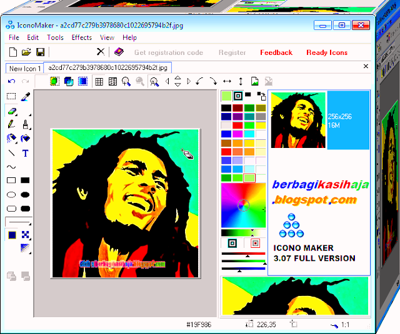Select the Line tool
Image resolution: width=400 pixels, height=334 pixels.
[x=11, y=153]
